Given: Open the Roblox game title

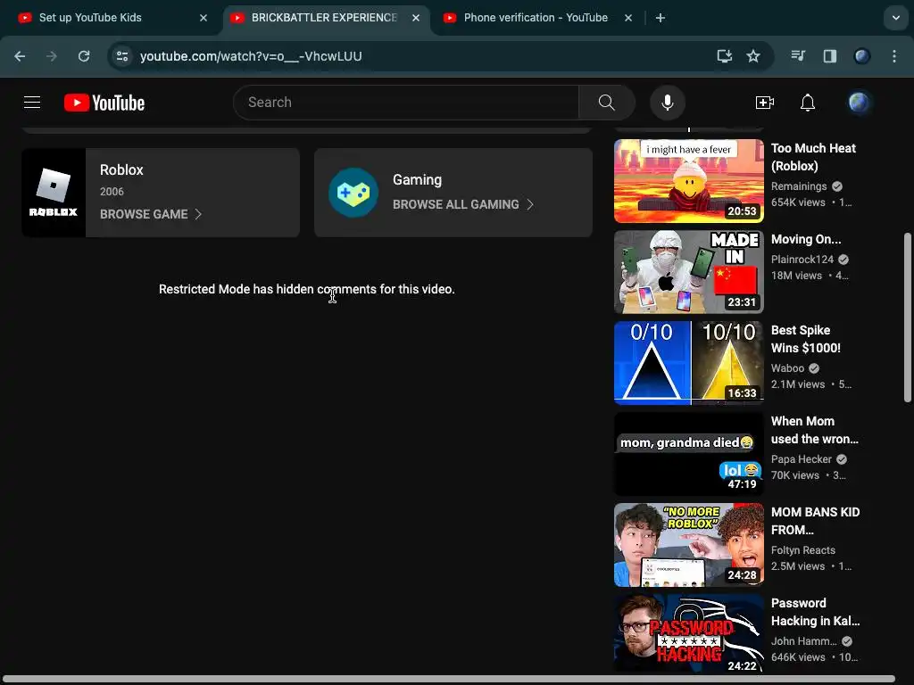Looking at the screenshot, I should pos(121,170).
